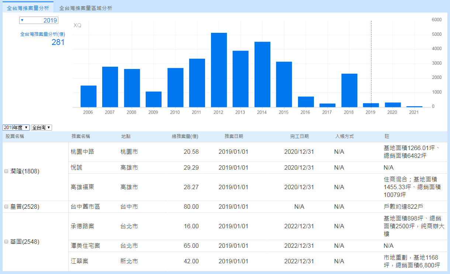
Task: Enable the 華固(2548) checkbox
Action: [x=6, y=242]
